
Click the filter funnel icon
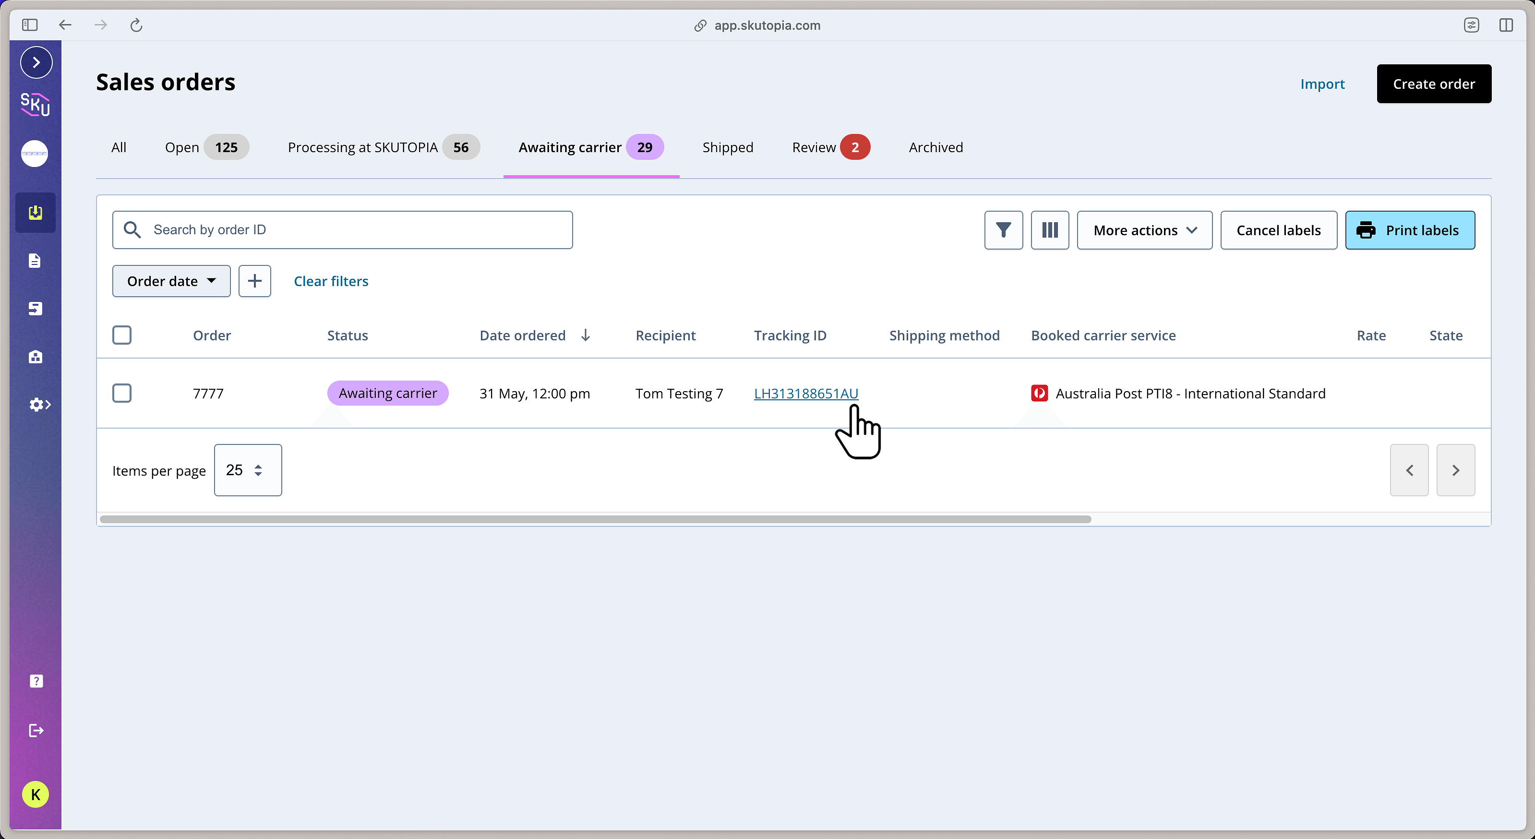[1004, 230]
